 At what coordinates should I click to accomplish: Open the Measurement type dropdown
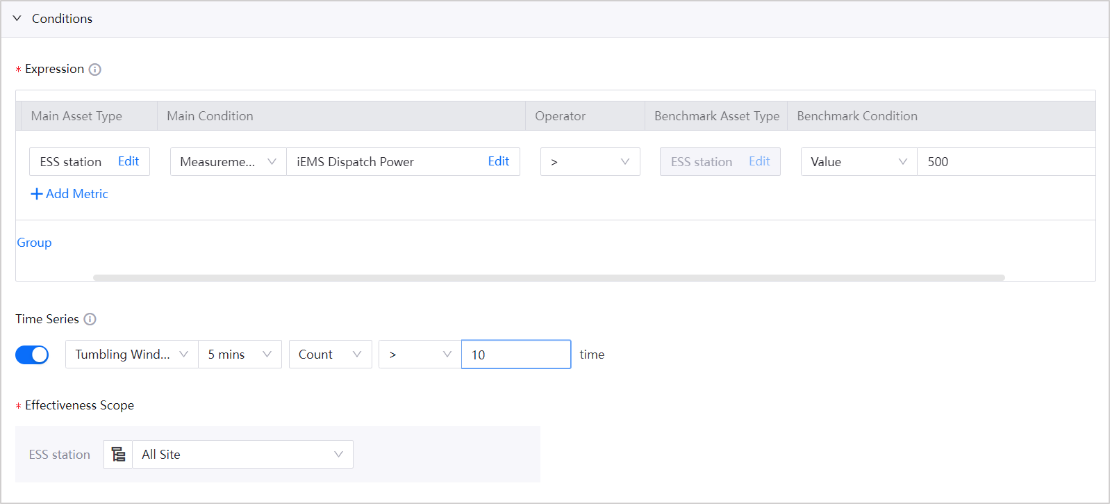pyautogui.click(x=228, y=162)
